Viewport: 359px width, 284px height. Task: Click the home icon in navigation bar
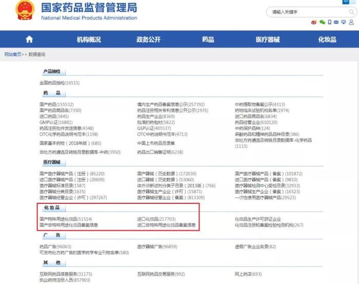[x=29, y=40]
